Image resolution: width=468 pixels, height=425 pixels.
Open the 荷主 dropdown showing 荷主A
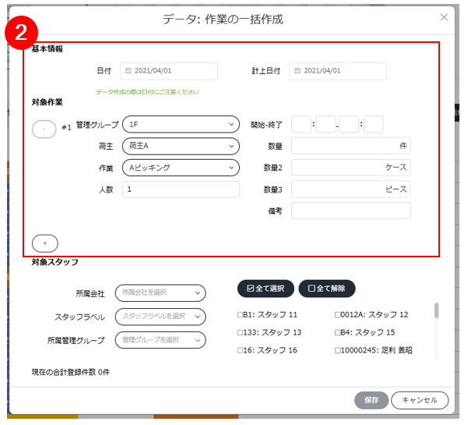181,146
